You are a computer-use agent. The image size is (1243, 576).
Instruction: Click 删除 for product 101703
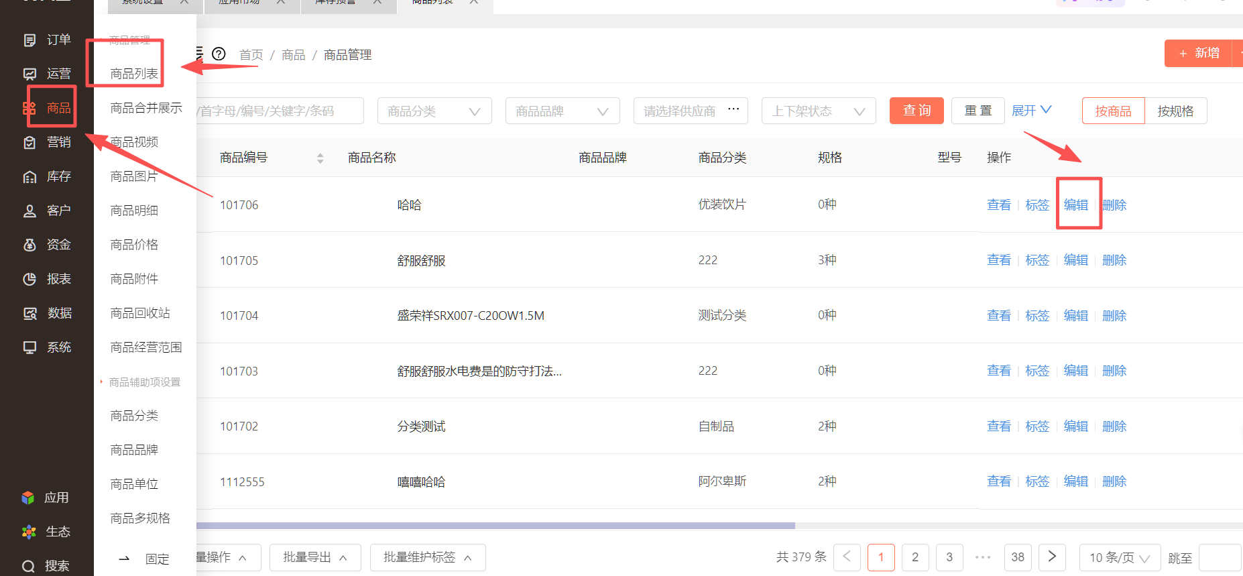point(1114,371)
